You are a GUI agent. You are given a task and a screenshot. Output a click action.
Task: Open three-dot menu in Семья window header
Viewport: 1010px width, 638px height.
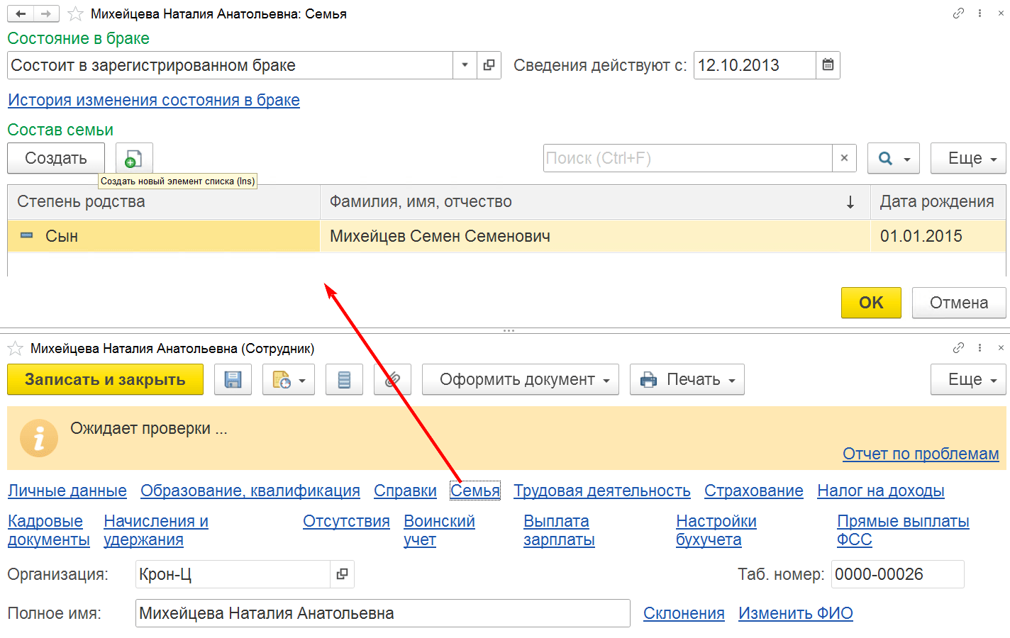pos(980,13)
